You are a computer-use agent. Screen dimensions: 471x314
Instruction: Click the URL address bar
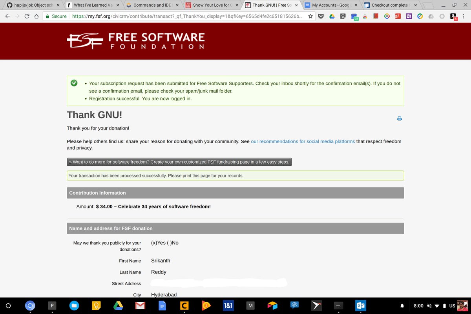[186, 16]
